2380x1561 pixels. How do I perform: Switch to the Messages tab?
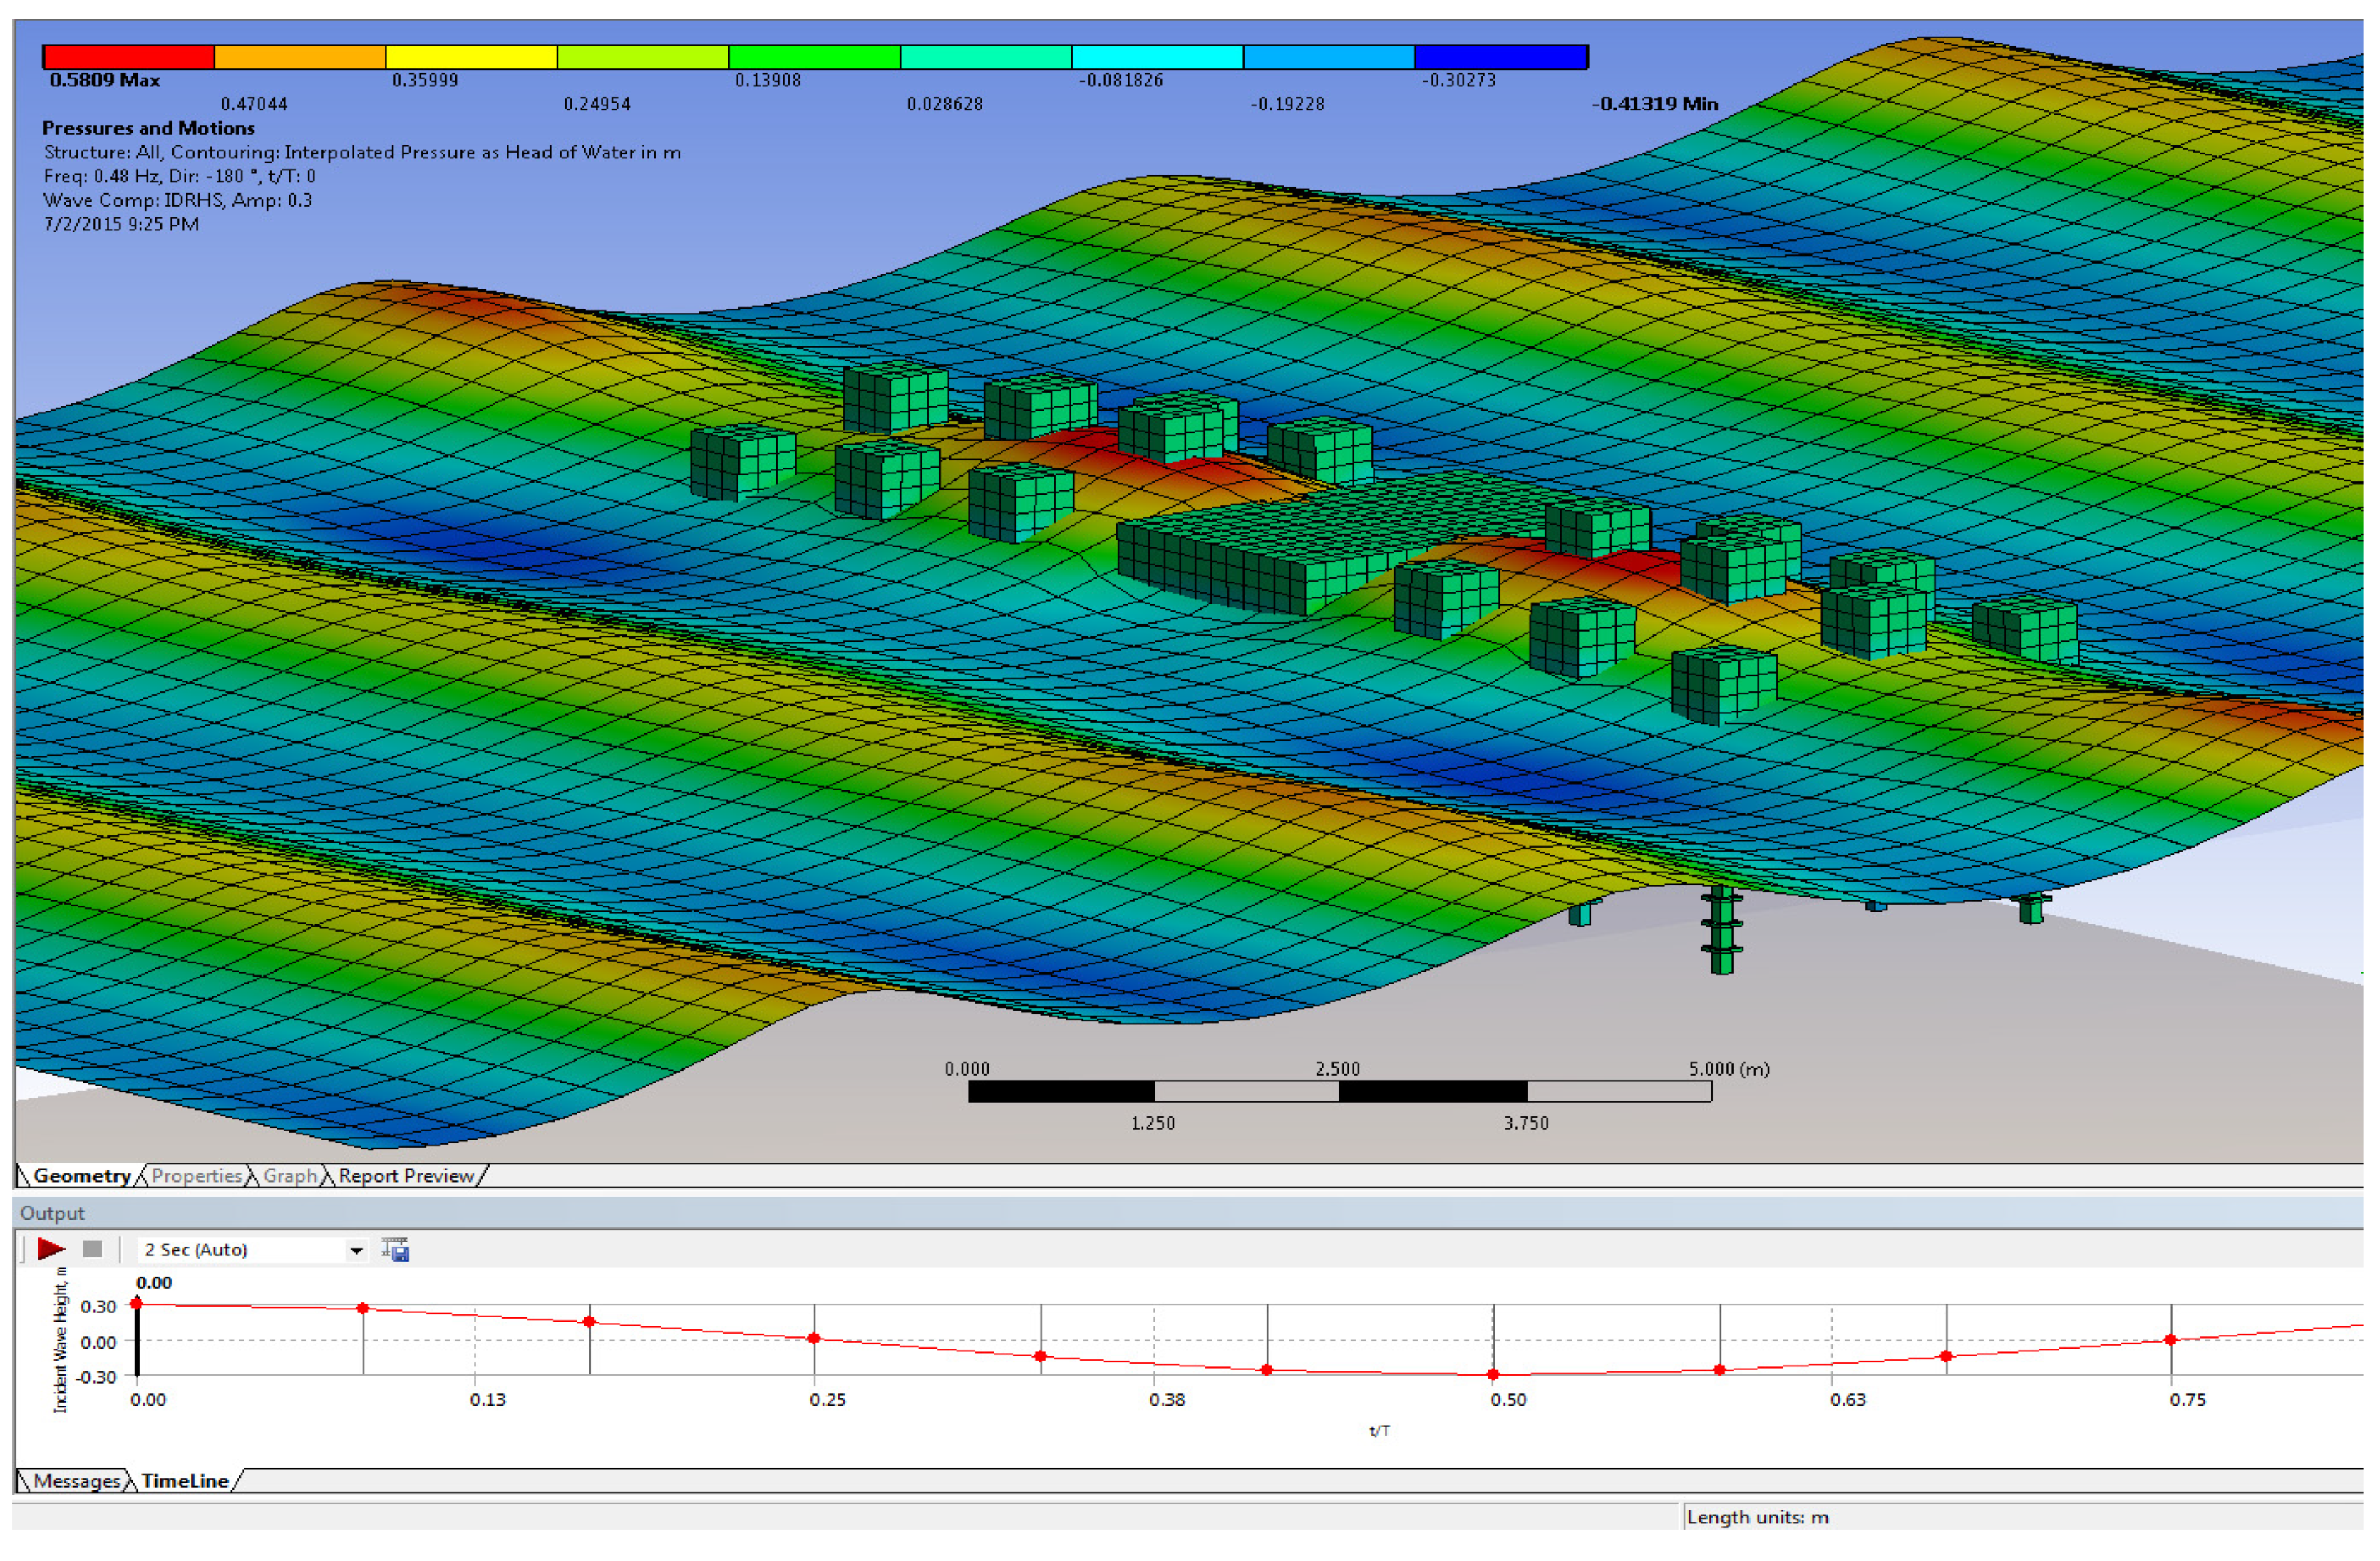point(76,1481)
